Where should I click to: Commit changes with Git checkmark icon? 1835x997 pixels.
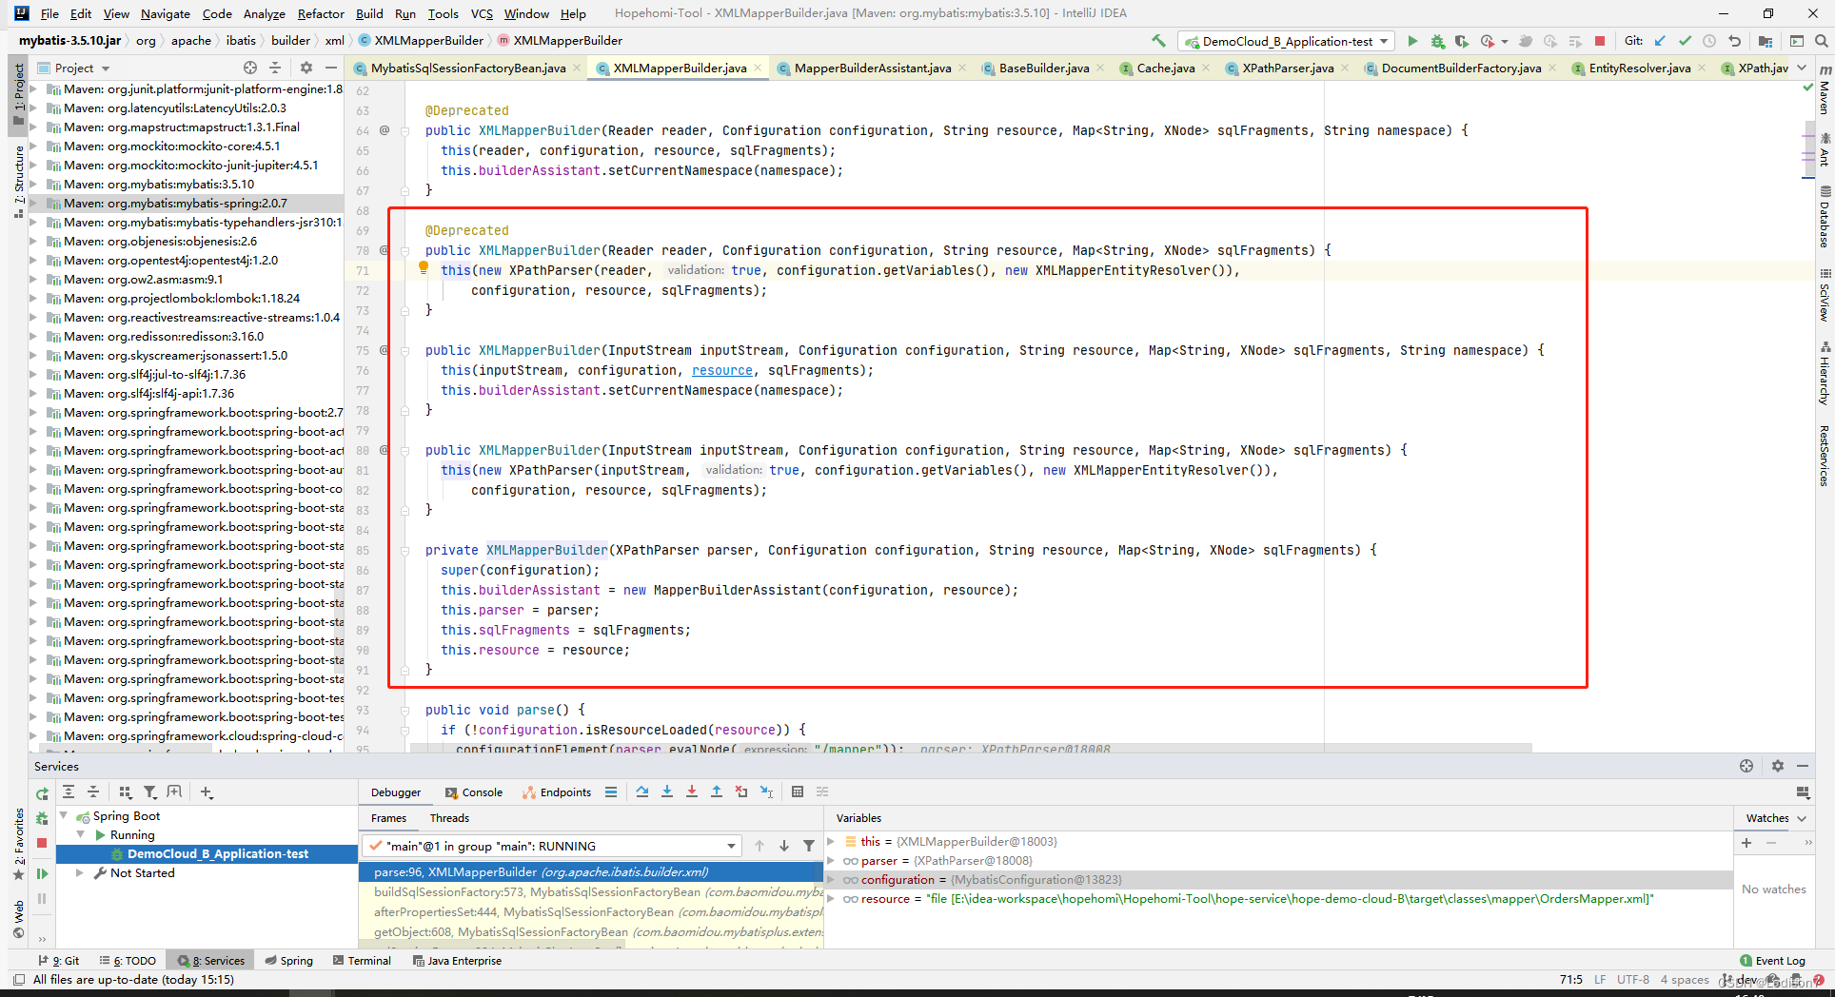(1685, 41)
